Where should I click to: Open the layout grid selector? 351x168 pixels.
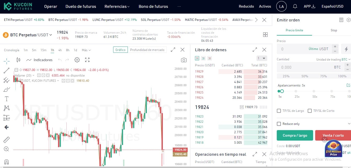[x=265, y=35]
